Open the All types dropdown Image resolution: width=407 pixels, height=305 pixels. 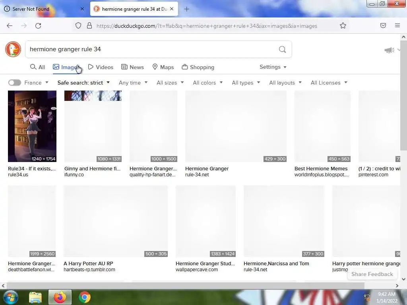tap(246, 83)
